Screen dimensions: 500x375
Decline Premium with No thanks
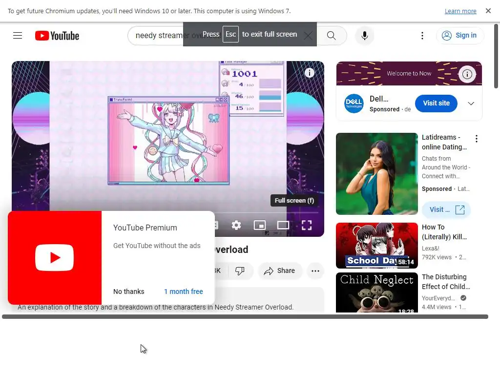(x=128, y=292)
